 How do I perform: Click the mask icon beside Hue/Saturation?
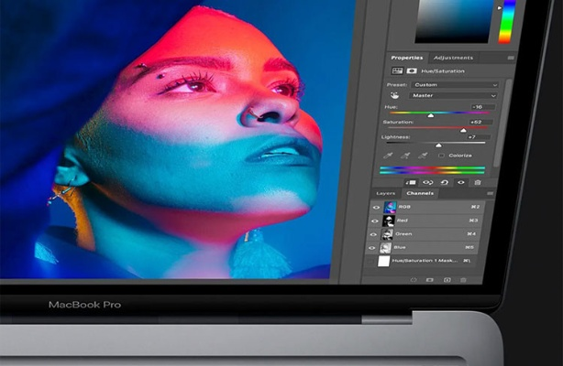(x=410, y=70)
